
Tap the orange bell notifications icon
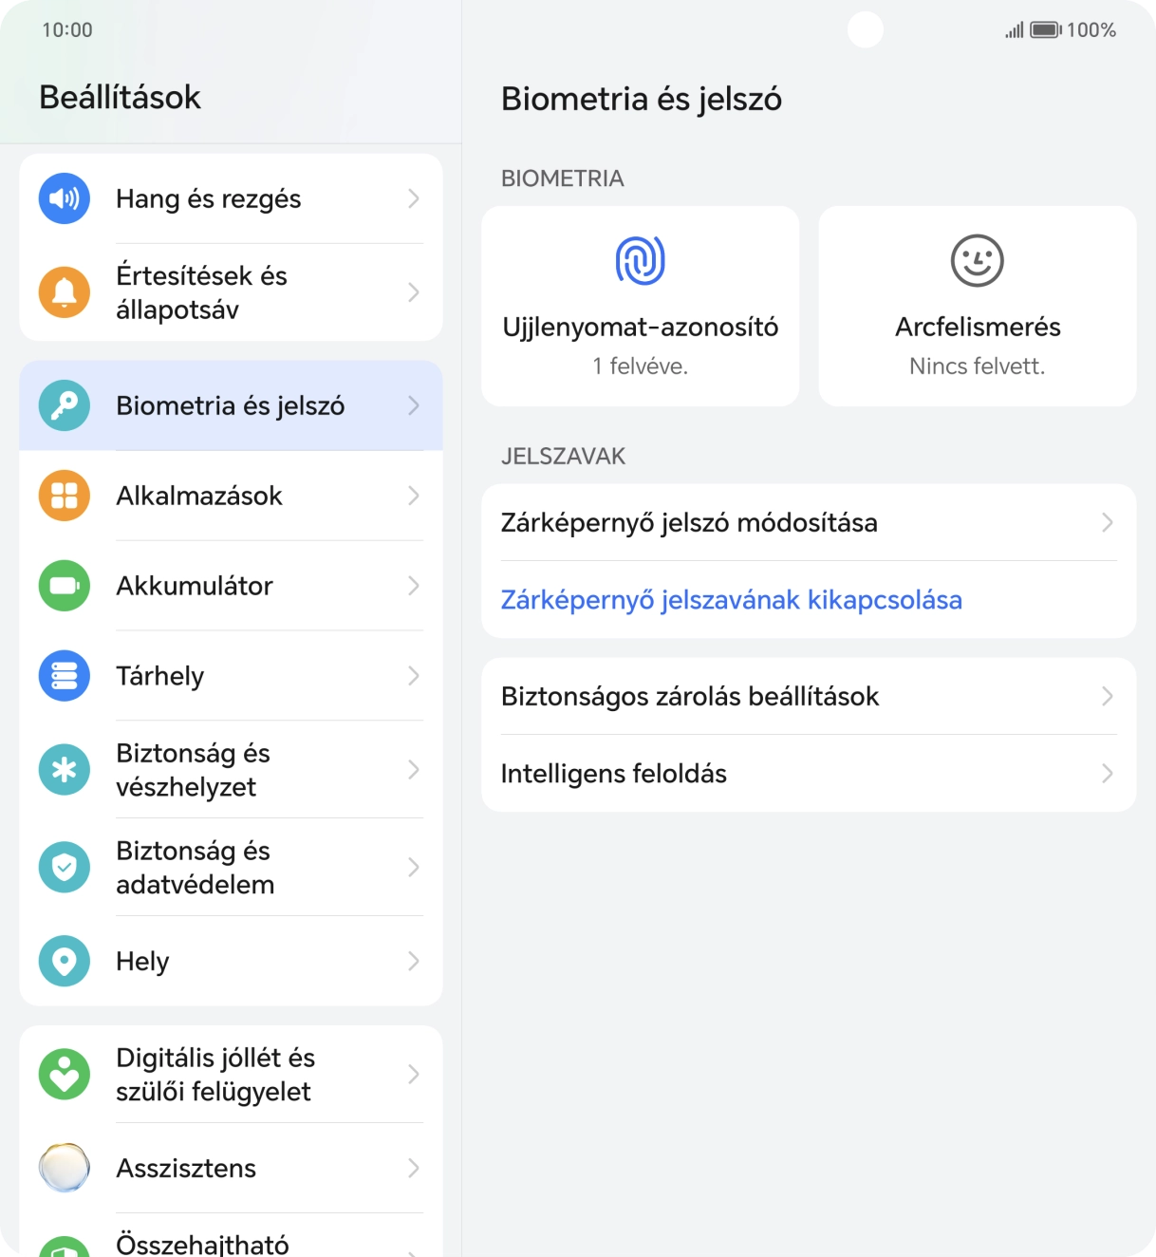click(65, 292)
